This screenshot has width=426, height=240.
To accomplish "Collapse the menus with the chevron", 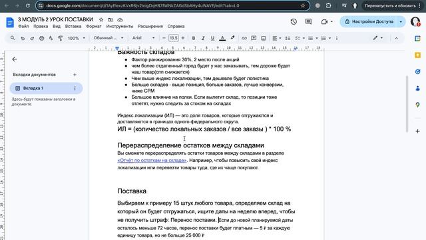I will [x=396, y=39].
